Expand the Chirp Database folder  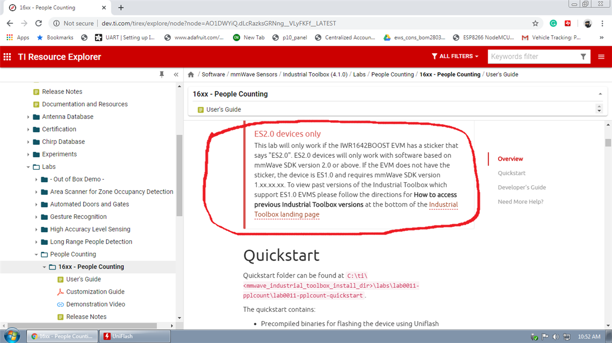pyautogui.click(x=28, y=141)
